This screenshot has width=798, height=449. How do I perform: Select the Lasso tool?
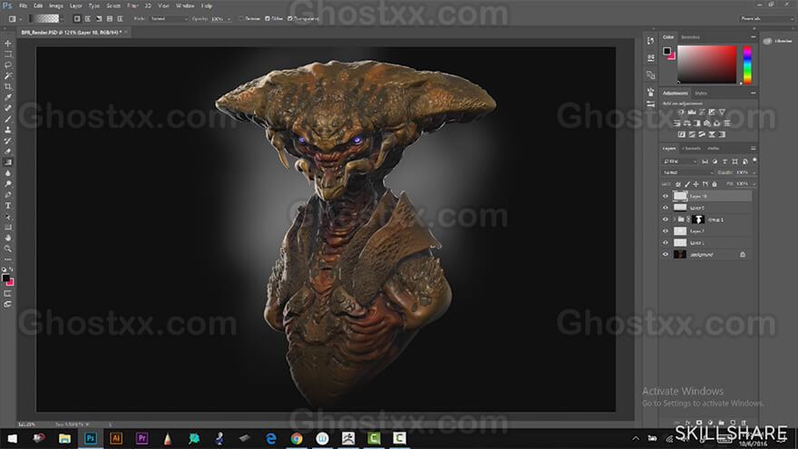pyautogui.click(x=7, y=65)
